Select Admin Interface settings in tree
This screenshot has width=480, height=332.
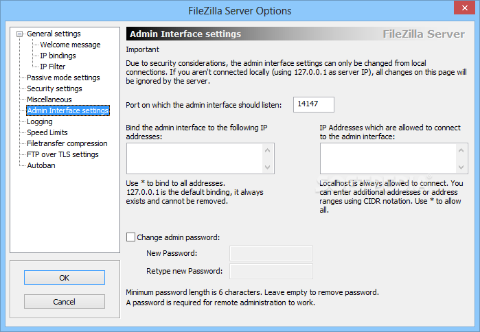pyautogui.click(x=68, y=110)
